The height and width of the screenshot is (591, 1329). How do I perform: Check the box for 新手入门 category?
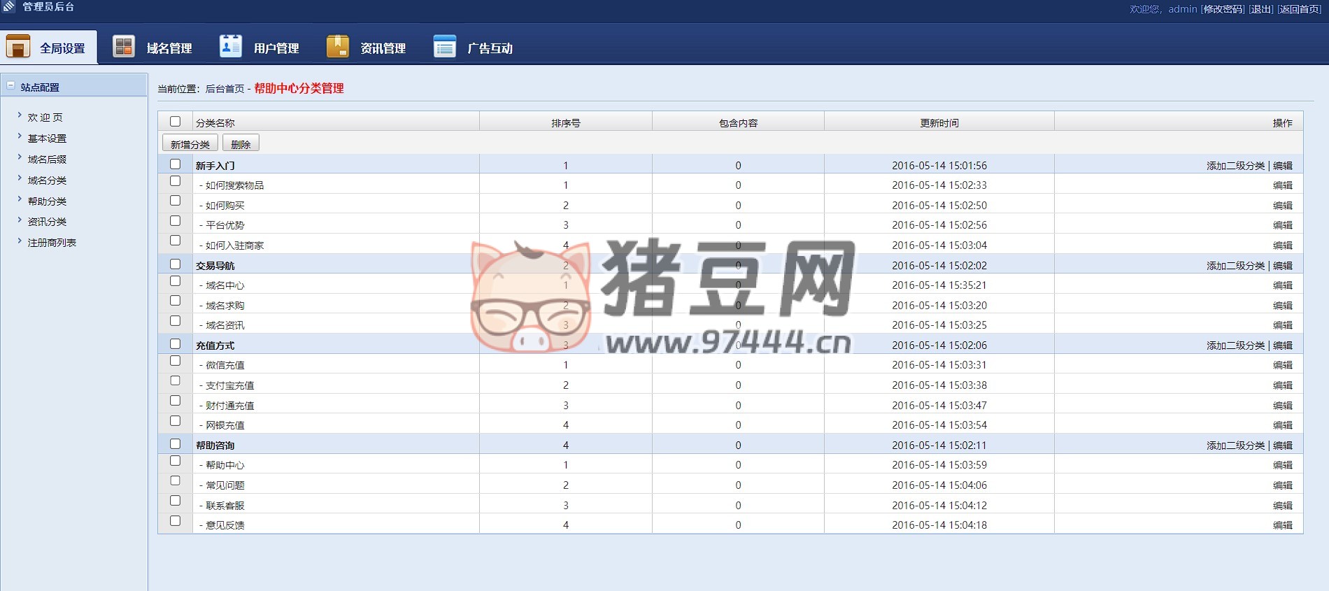[x=175, y=164]
